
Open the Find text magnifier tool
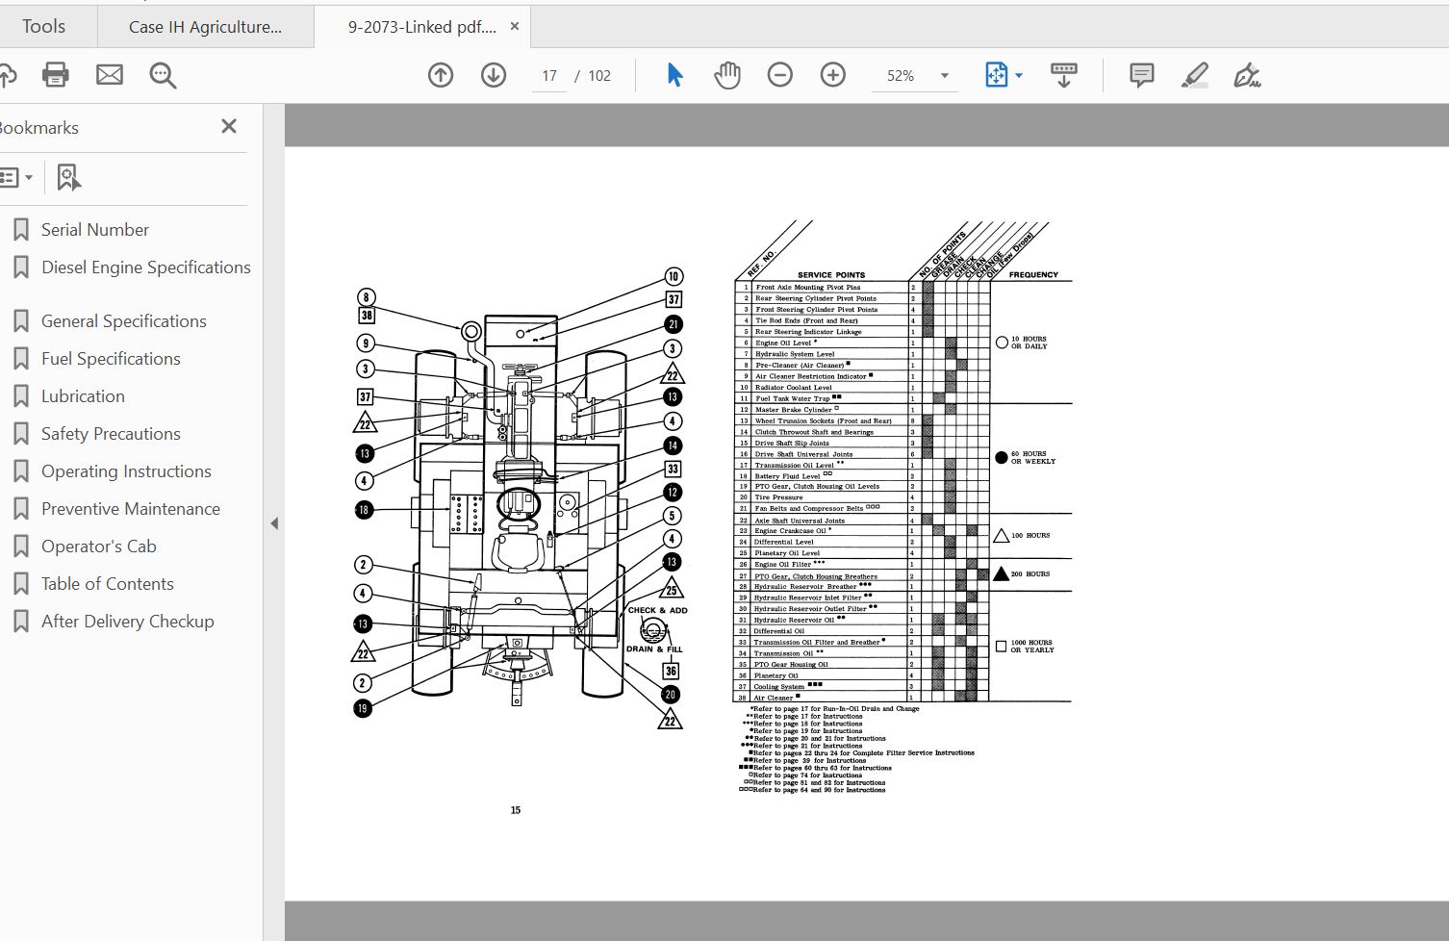(x=163, y=75)
